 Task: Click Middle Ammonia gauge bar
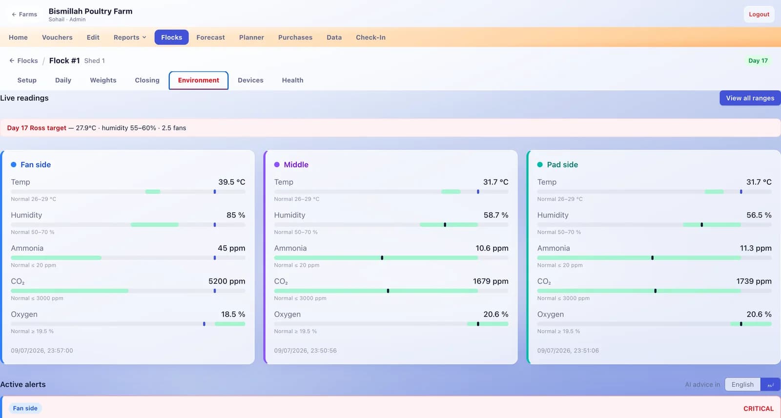[391, 258]
